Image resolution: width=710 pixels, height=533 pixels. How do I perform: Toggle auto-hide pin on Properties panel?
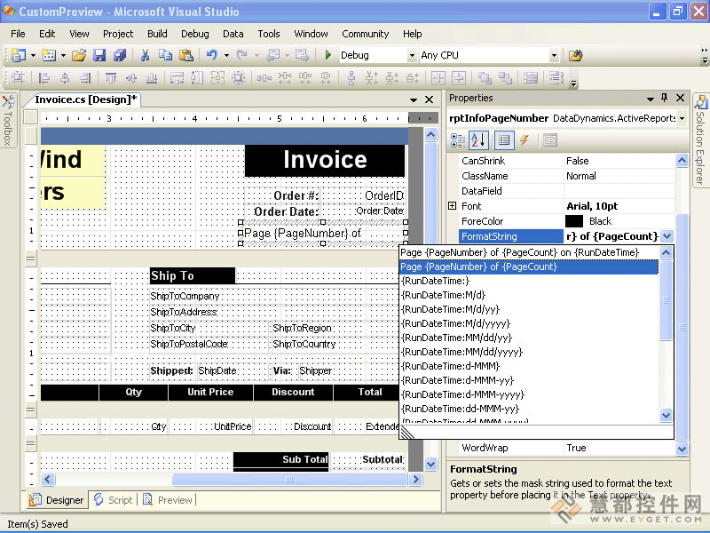click(x=664, y=98)
